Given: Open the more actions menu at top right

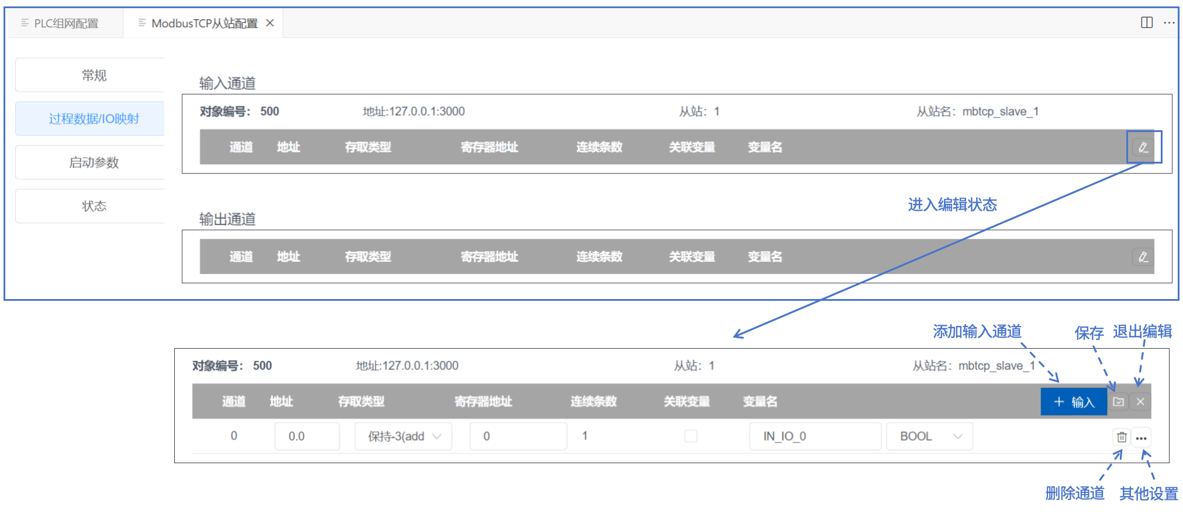Looking at the screenshot, I should pyautogui.click(x=1169, y=23).
